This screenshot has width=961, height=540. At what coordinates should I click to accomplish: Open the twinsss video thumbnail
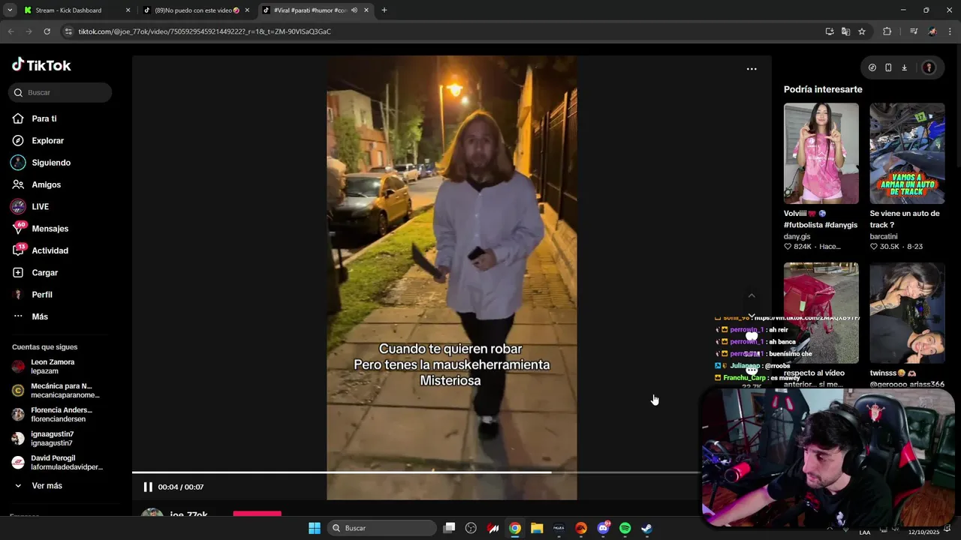tap(907, 313)
